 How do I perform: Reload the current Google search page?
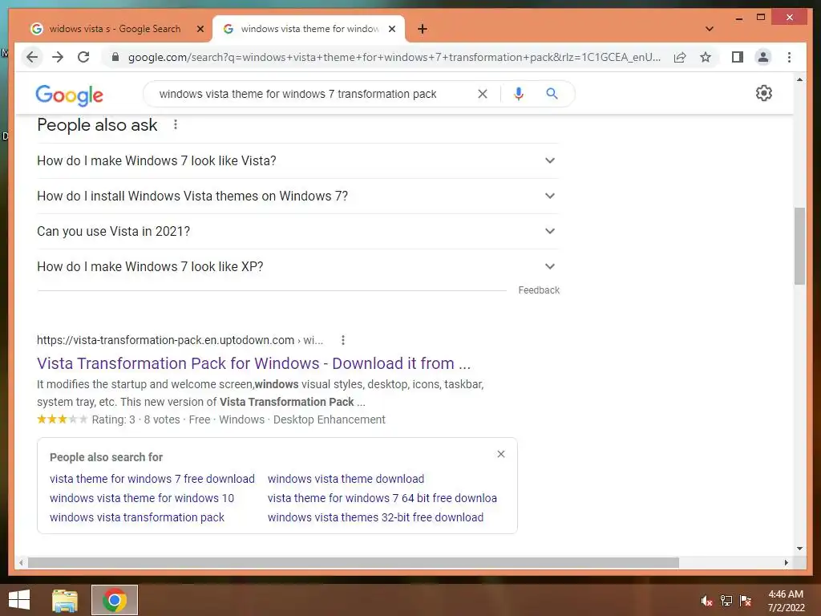[83, 57]
